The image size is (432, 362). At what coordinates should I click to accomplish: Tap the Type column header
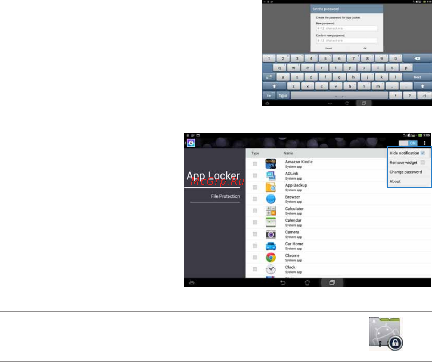255,153
